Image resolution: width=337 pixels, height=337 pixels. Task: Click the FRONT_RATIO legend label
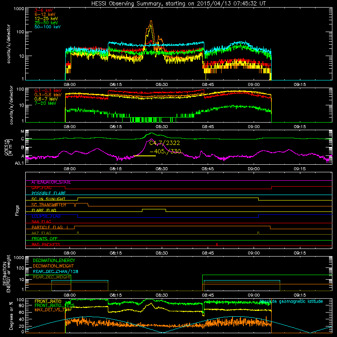point(48,301)
